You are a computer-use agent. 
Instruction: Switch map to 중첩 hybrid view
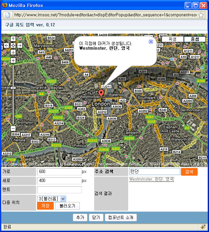click(x=195, y=39)
